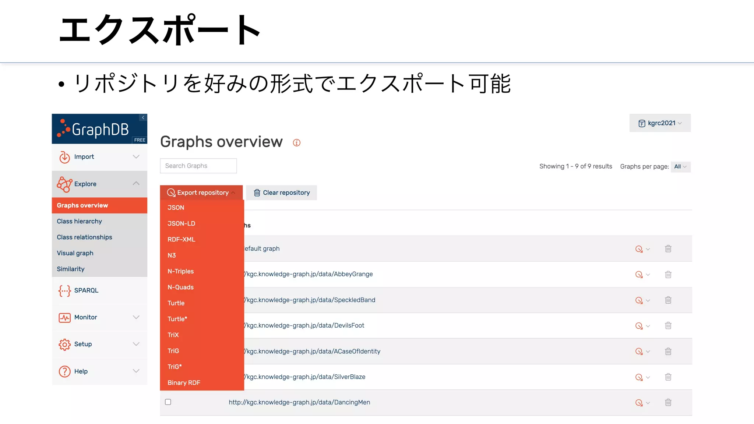
Task: Choose TriG* export format
Action: [202, 367]
